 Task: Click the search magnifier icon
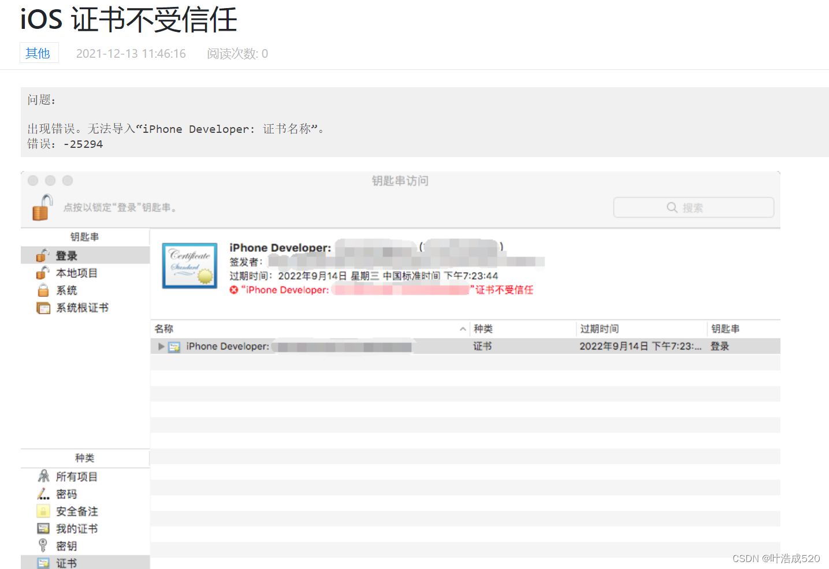point(672,207)
